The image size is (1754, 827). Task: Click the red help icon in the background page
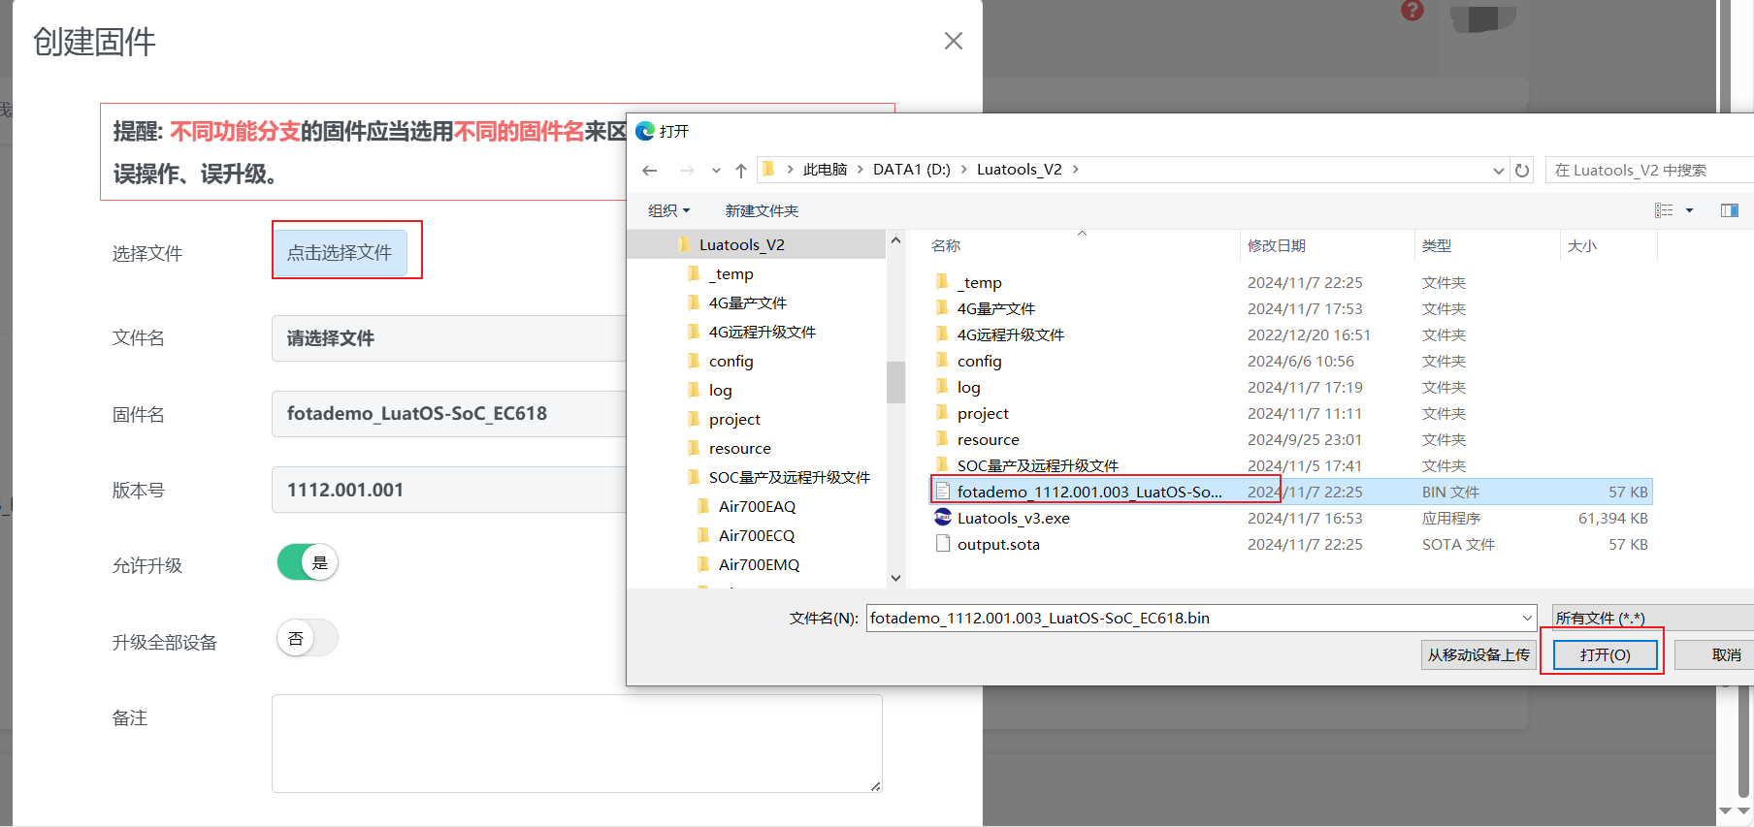click(1413, 11)
